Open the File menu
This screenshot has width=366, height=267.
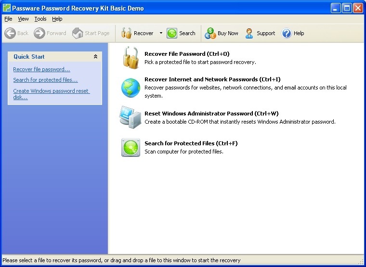click(8, 19)
